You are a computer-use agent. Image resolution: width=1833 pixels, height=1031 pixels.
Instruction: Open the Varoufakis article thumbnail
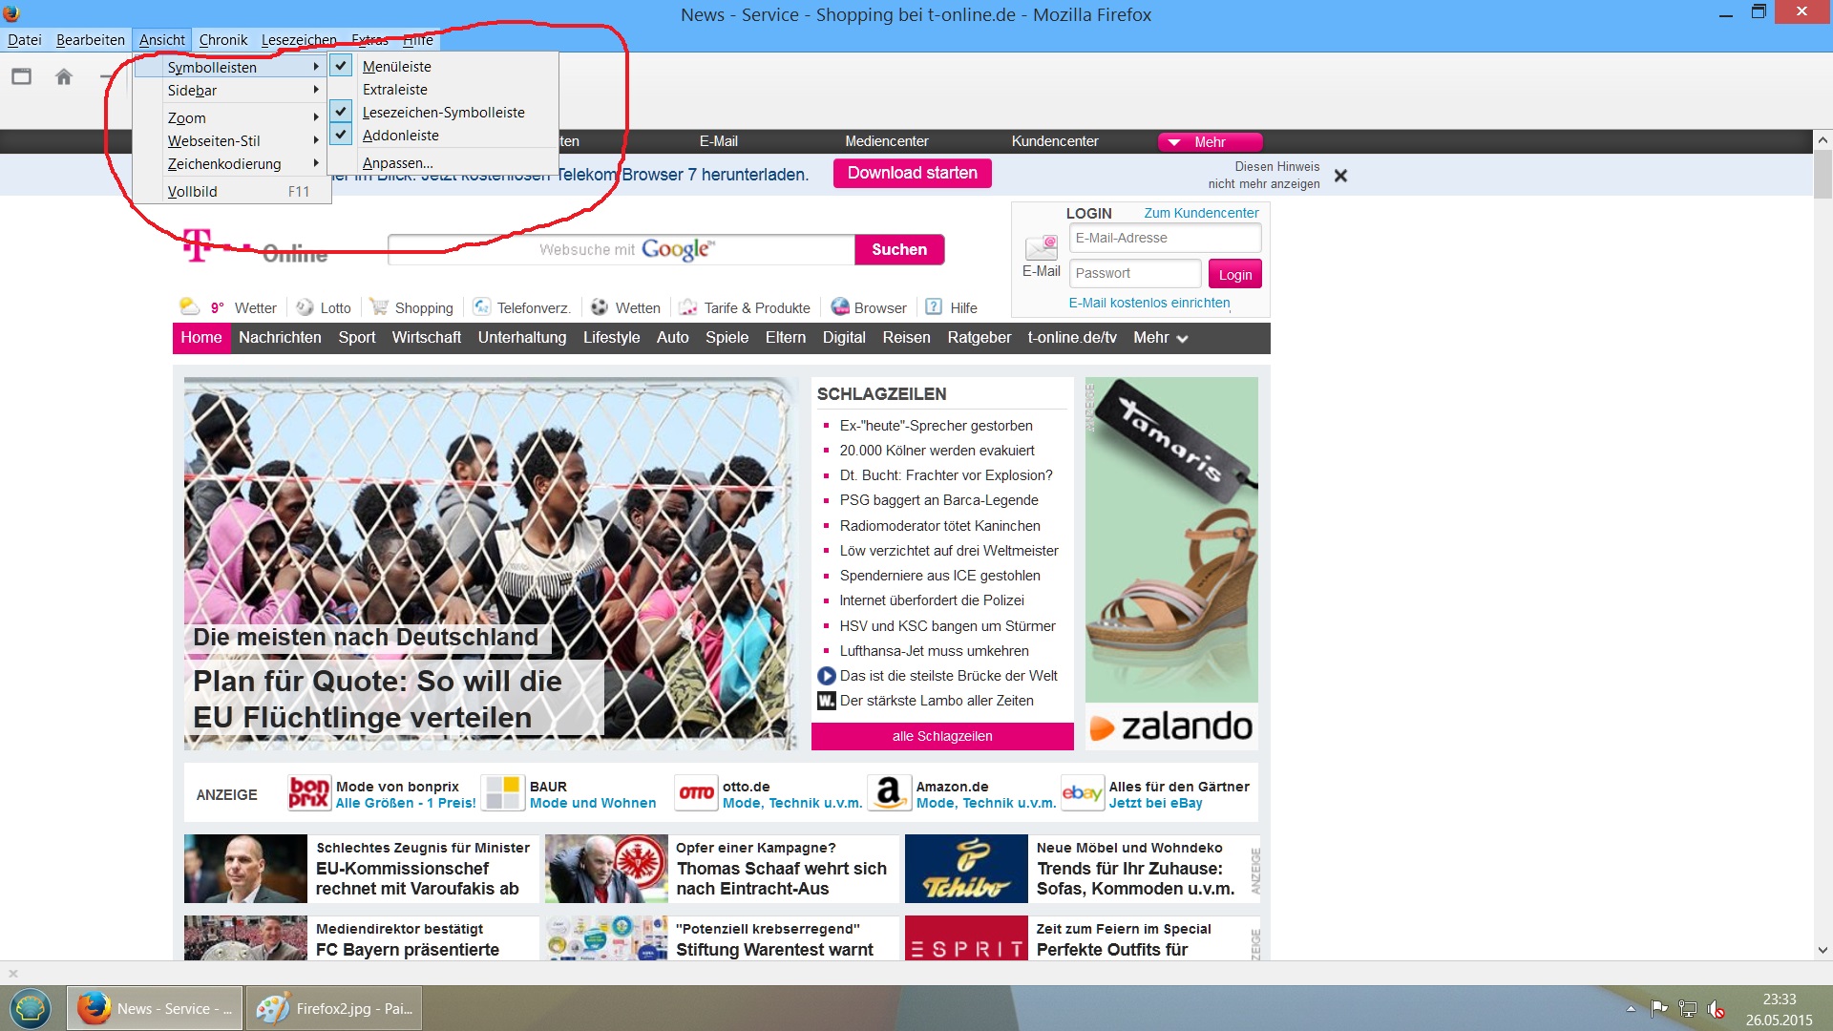click(245, 869)
